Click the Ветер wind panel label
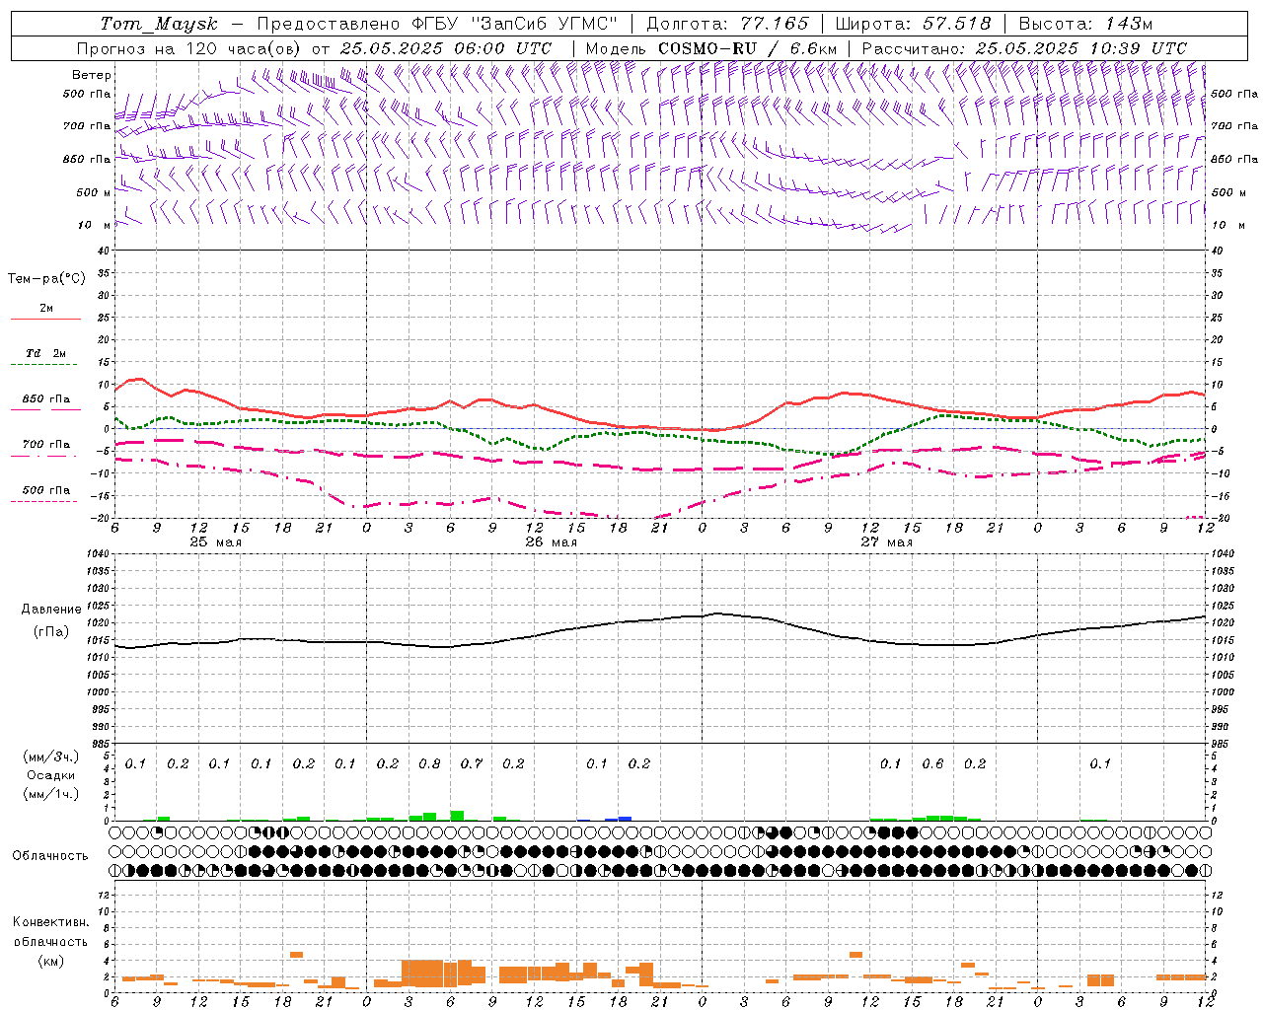 tap(92, 75)
